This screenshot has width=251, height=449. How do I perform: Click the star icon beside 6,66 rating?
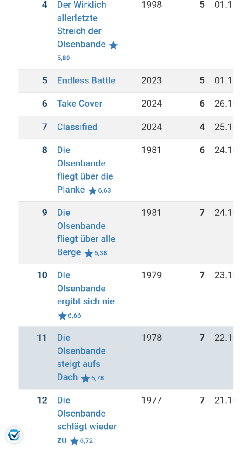[x=62, y=316]
